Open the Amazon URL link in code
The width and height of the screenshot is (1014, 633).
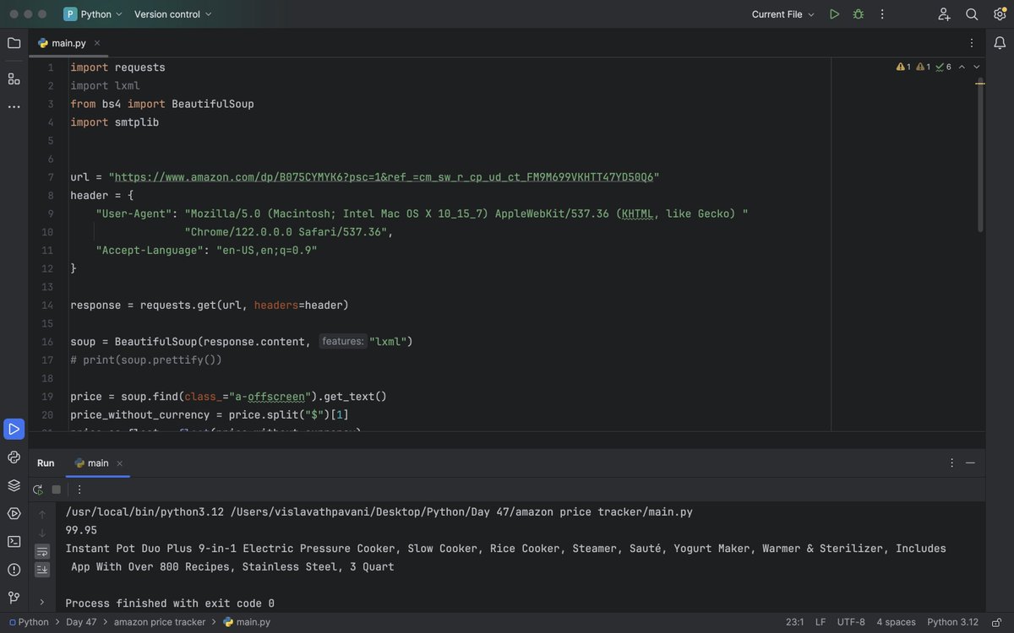pos(384,177)
